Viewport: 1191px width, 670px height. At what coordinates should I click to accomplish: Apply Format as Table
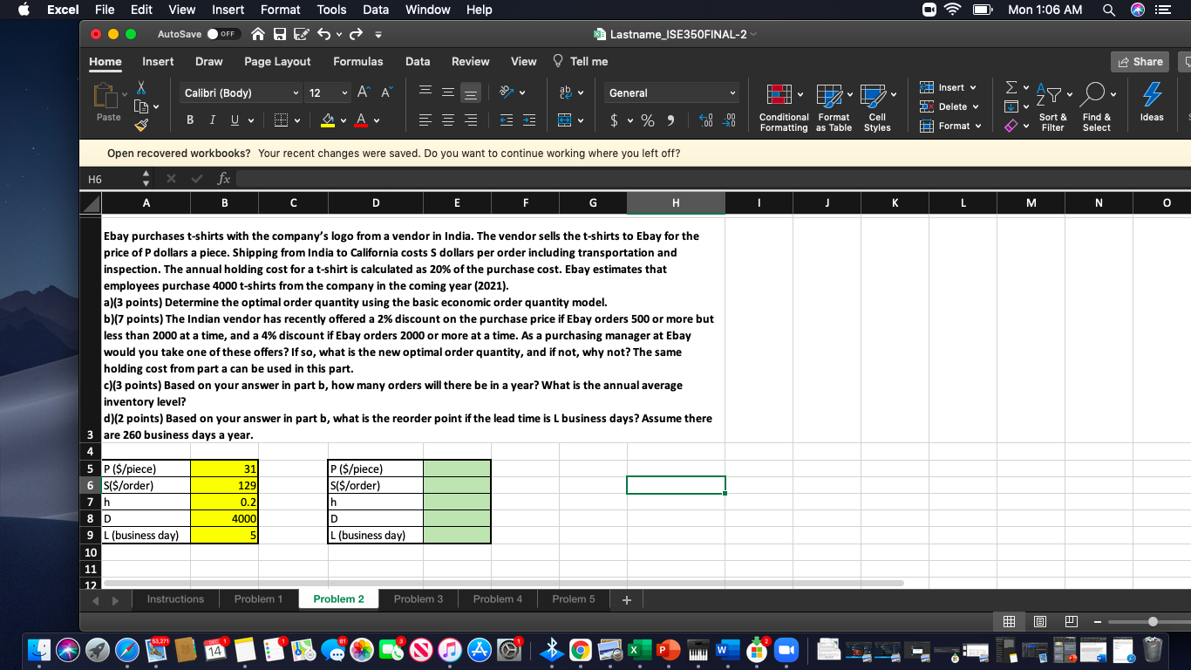(831, 105)
